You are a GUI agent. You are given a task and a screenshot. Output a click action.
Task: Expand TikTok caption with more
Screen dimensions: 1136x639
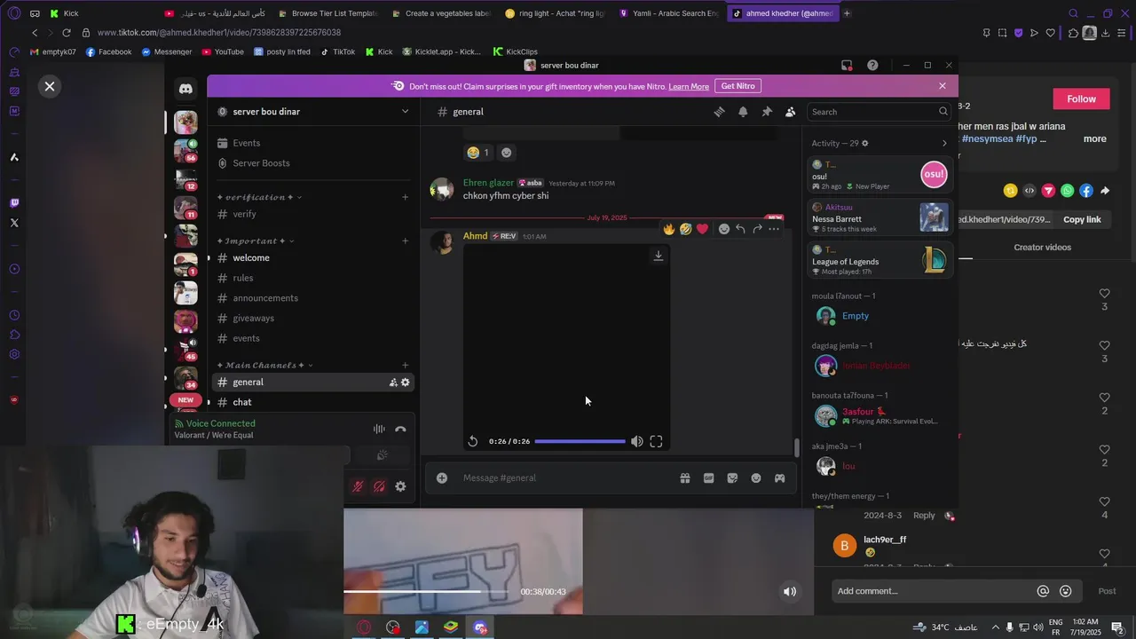[x=1094, y=138]
